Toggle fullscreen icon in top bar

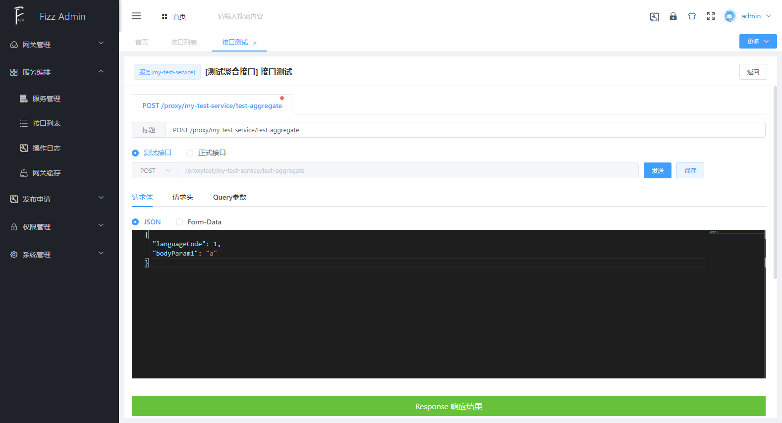pos(711,16)
